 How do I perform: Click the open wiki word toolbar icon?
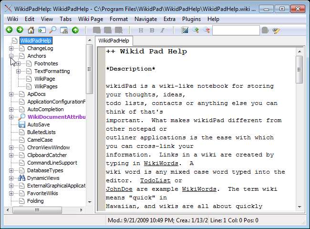tap(41, 30)
